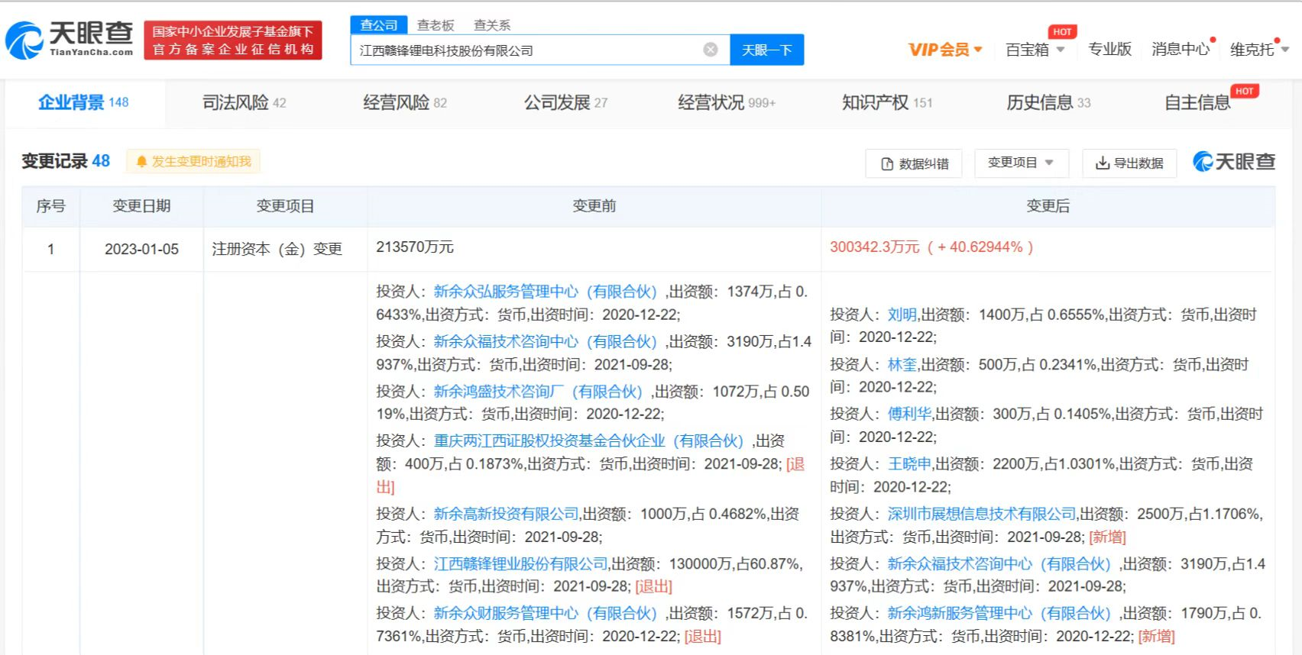Open the 百宝箱 dropdown menu
Screen dimensions: 1302x655
click(x=1035, y=50)
